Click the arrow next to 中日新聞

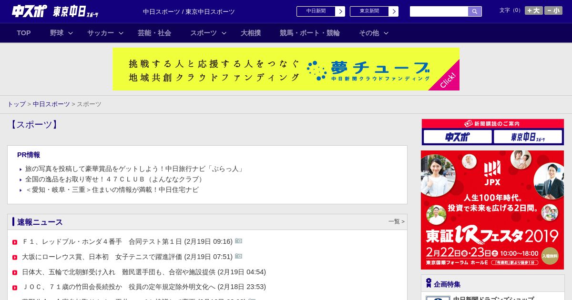click(340, 11)
